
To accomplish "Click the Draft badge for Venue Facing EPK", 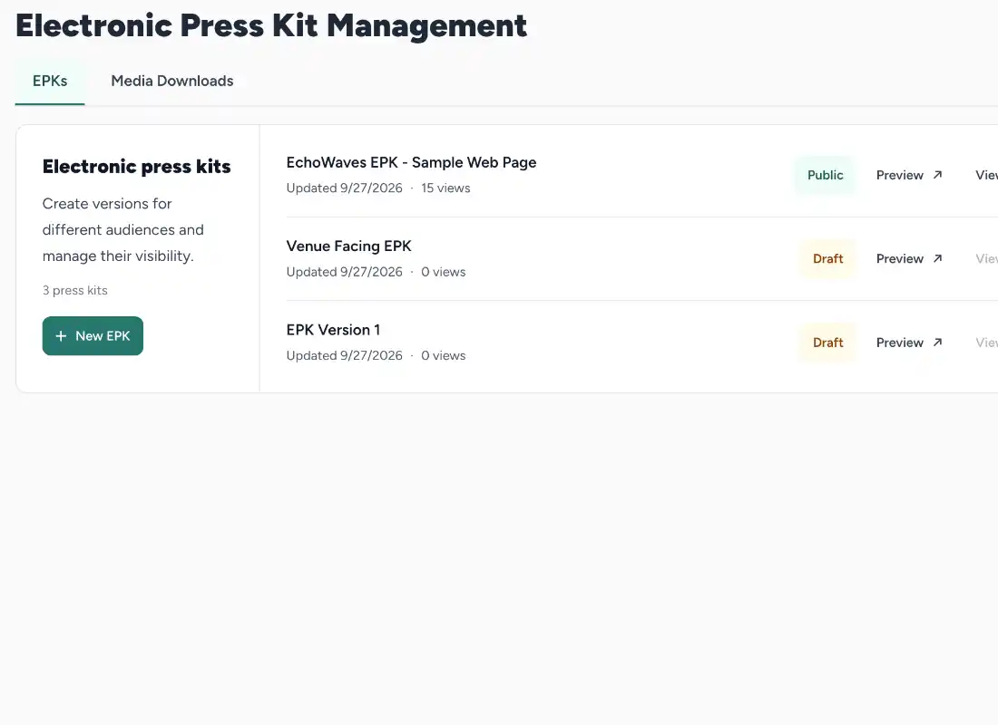I will (x=827, y=259).
